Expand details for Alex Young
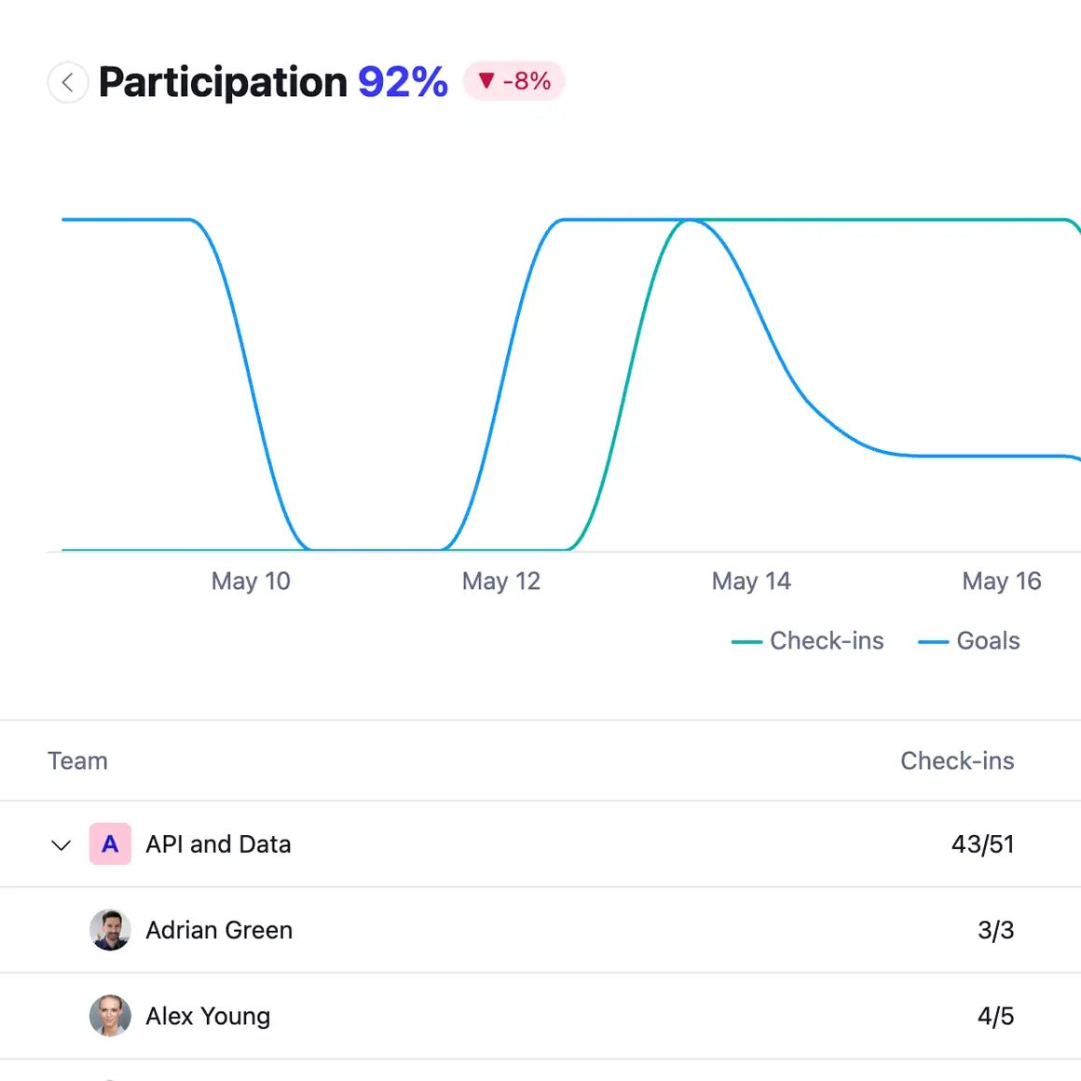Screen dimensions: 1081x1081 coord(208,1016)
